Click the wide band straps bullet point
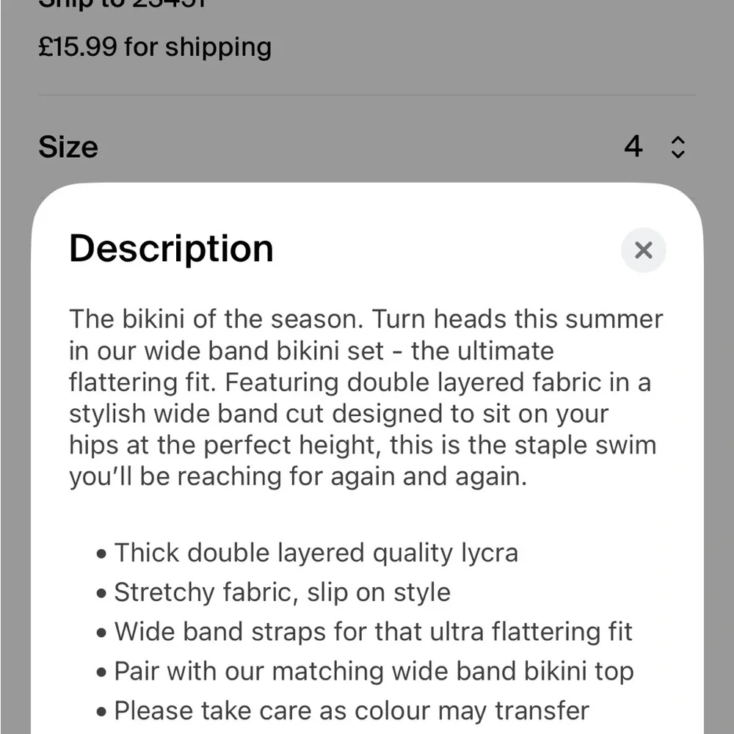The height and width of the screenshot is (734, 734). (x=373, y=631)
